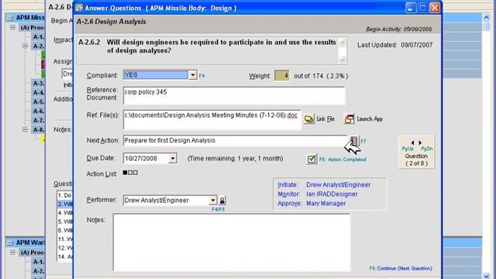496x279 pixels.
Task: Select the A-1. tree item under APM Miss
Action: [39, 37]
